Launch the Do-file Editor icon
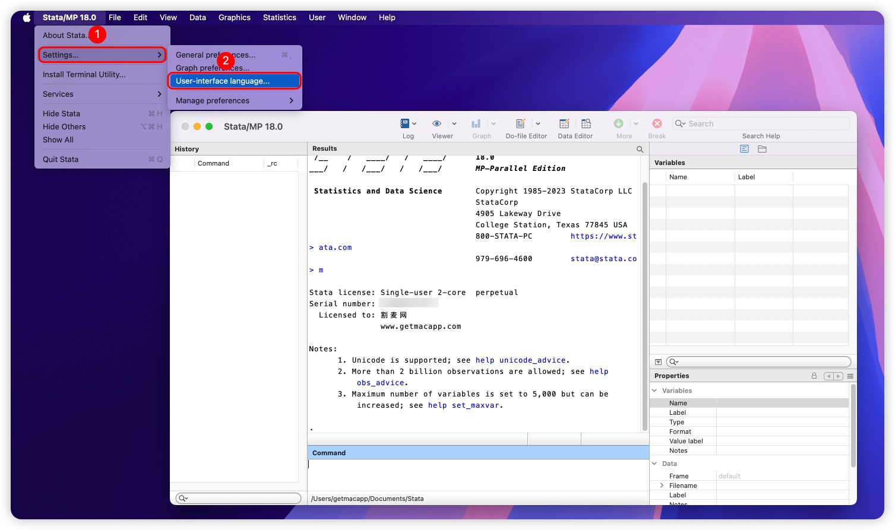Screen dimensions: 895x530 point(520,123)
